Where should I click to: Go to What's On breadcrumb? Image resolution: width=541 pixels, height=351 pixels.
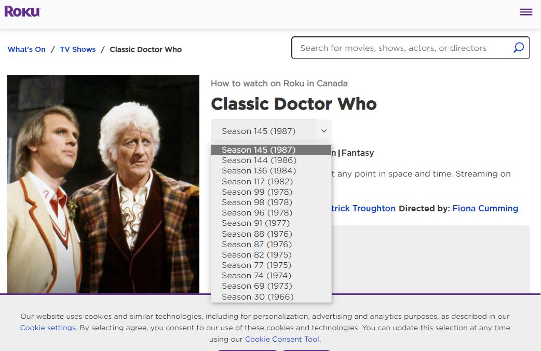(26, 49)
